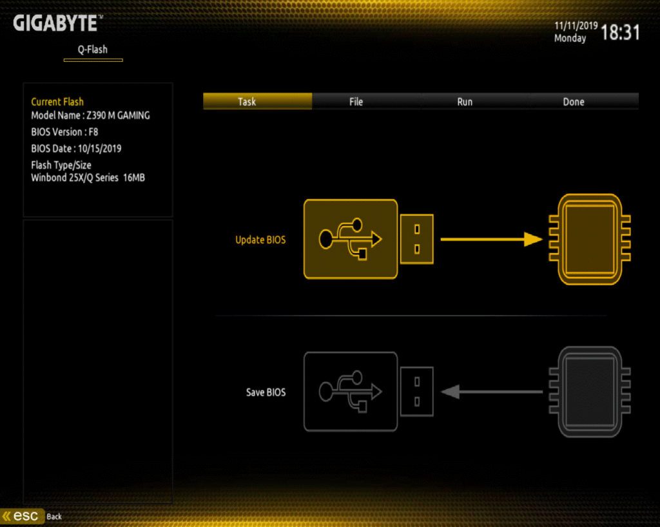Screen dimensions: 660x527
Task: Go to the Done step tab
Action: (573, 102)
